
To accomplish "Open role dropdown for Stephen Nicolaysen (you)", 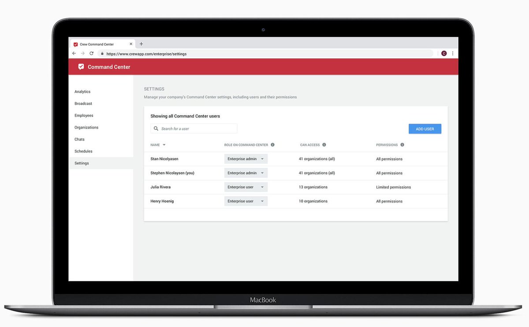I will click(x=246, y=173).
